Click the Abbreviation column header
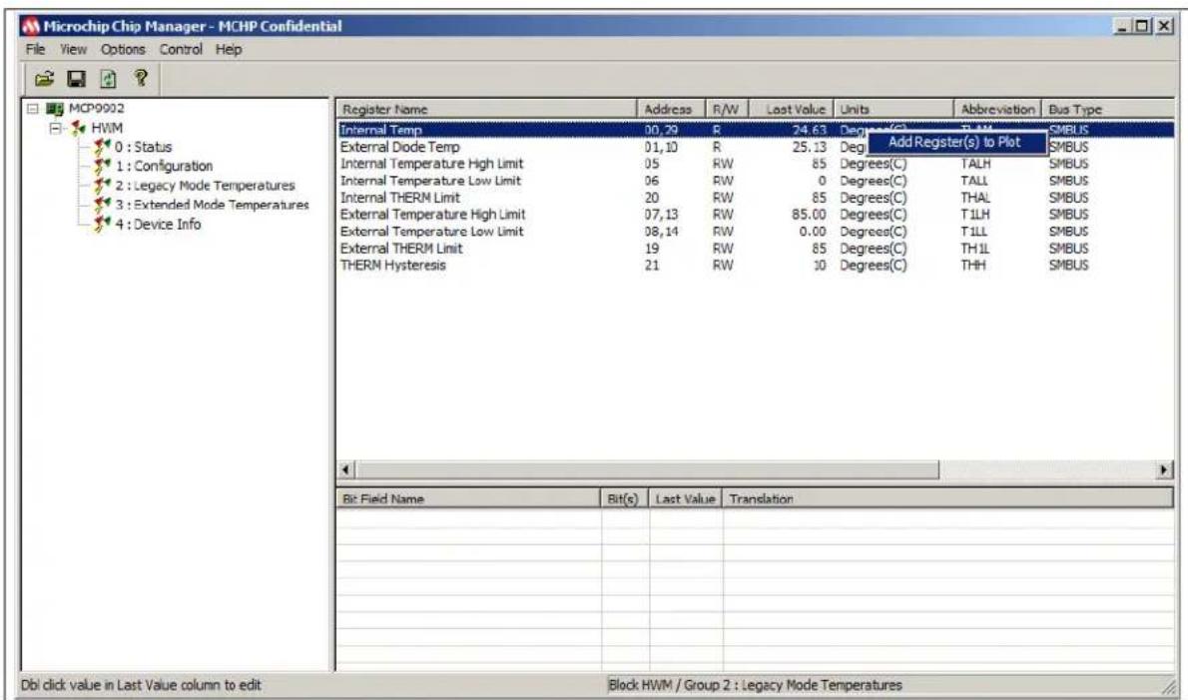Screen dimensions: 1188x700 pos(998,110)
